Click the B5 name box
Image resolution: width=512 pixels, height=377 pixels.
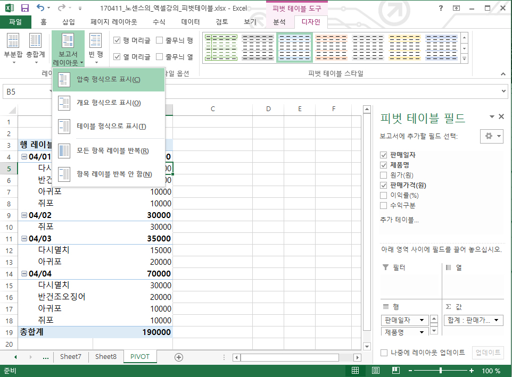pos(27,91)
